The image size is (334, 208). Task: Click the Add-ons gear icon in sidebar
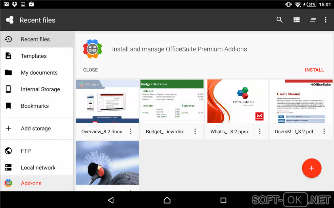tap(8, 183)
